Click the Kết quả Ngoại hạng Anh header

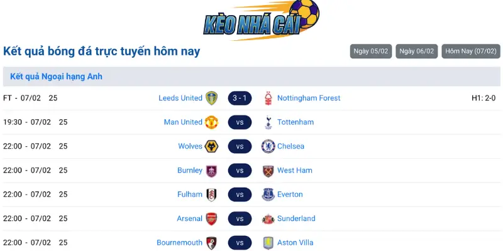point(57,77)
